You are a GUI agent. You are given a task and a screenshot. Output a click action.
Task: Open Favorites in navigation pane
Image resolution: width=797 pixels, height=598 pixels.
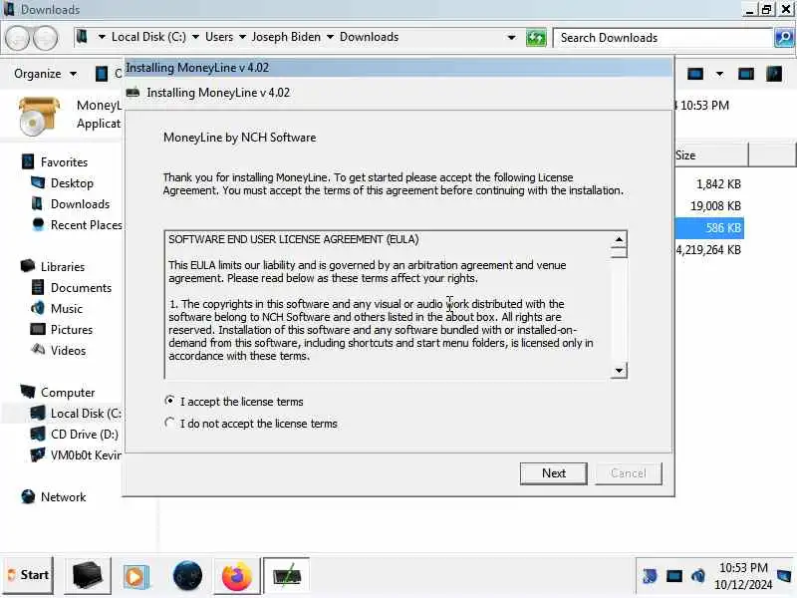tap(64, 162)
